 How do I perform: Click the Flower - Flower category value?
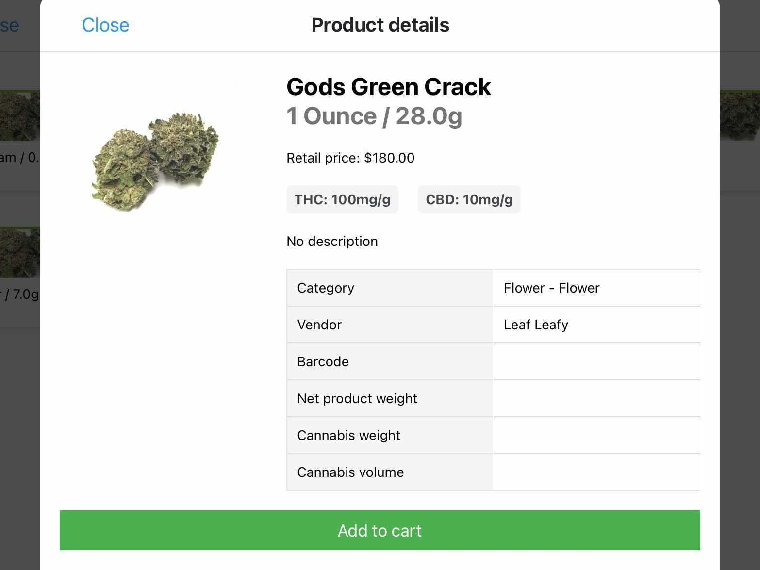(551, 288)
